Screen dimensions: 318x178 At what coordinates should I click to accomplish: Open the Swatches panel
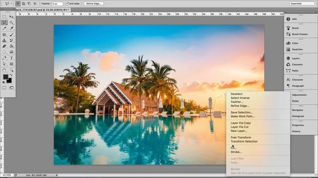[x=297, y=49]
